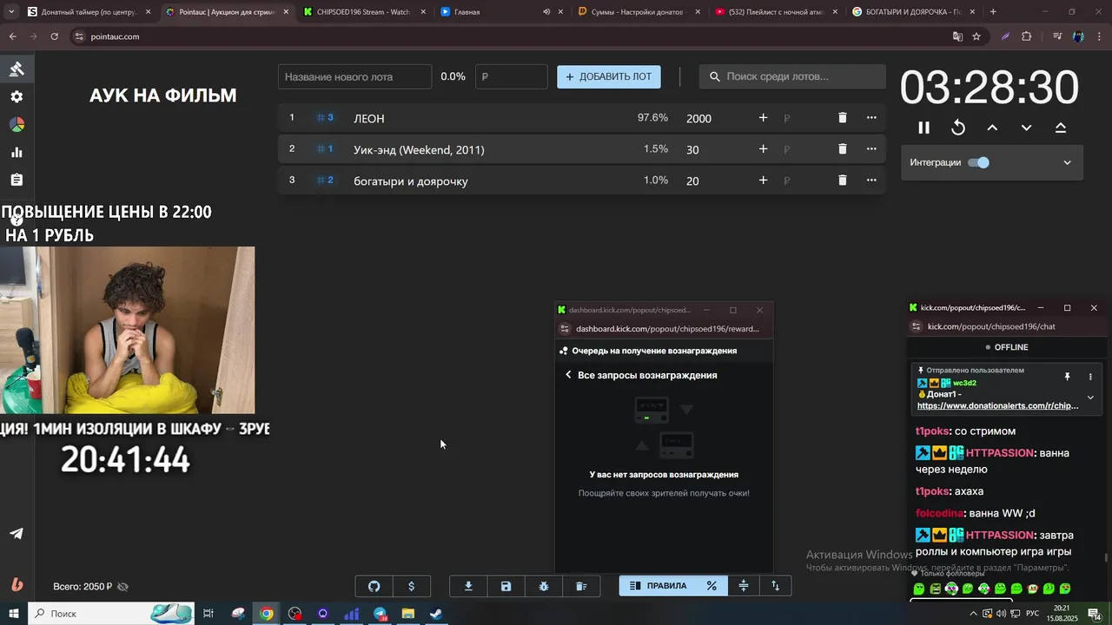Add amount to ЛЕОН with plus icon
1112x625 pixels.
[x=763, y=118]
